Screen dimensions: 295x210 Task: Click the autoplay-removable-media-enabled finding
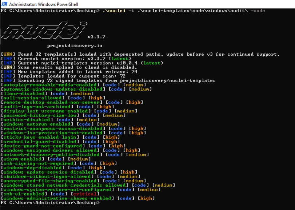point(52,85)
